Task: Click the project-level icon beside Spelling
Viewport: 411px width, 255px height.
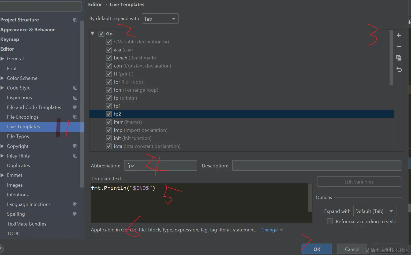Action: click(x=75, y=214)
